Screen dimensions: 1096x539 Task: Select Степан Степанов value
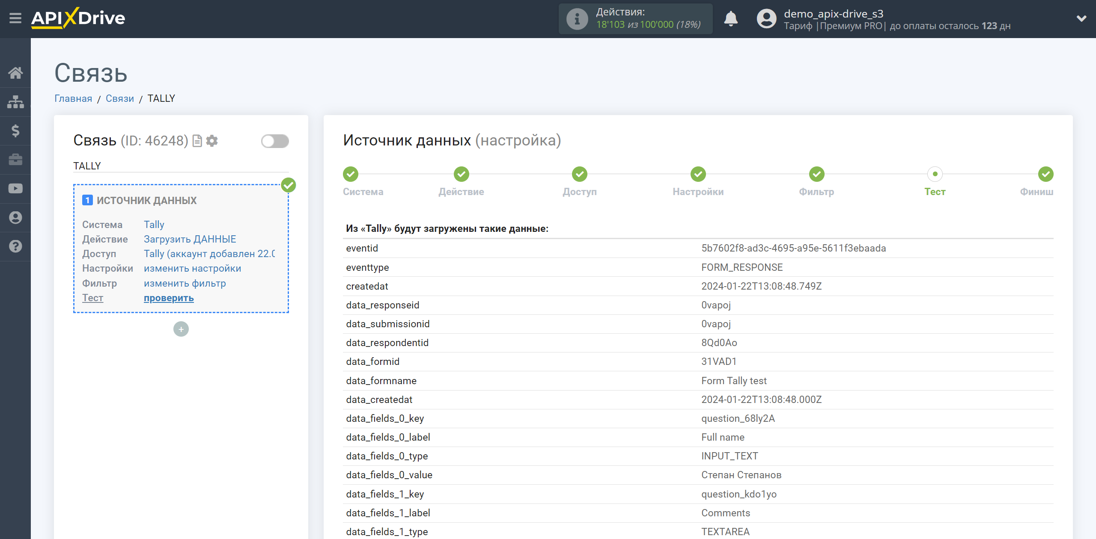(x=741, y=475)
